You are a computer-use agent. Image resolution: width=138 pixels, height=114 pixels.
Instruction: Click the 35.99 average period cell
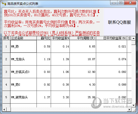[x=83, y=97]
